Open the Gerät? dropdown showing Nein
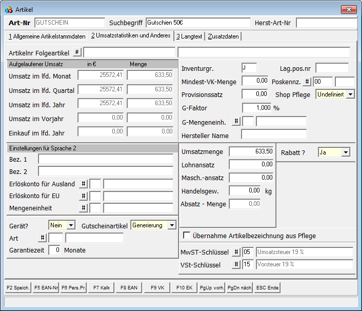This screenshot has height=311, width=362. tap(71, 225)
